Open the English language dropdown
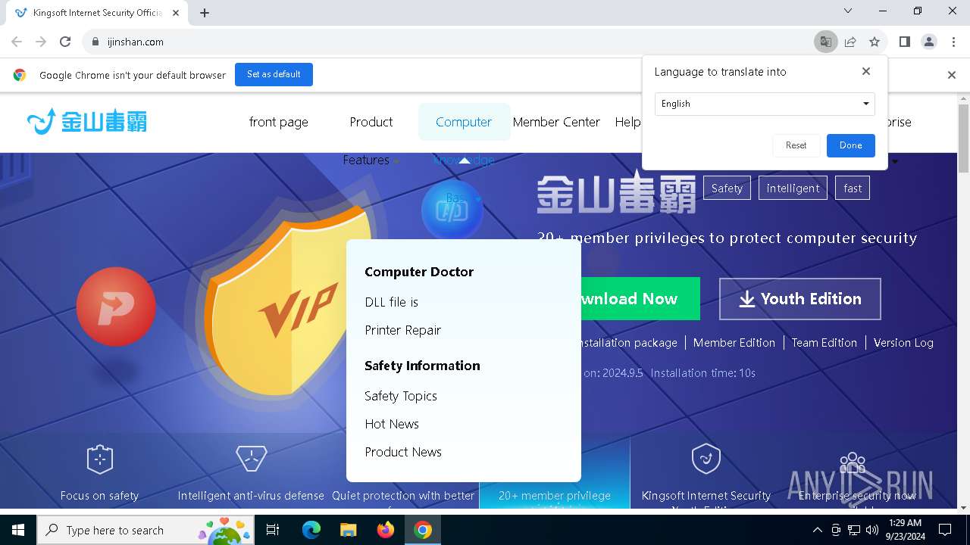Screen dimensions: 970x545 765,104
